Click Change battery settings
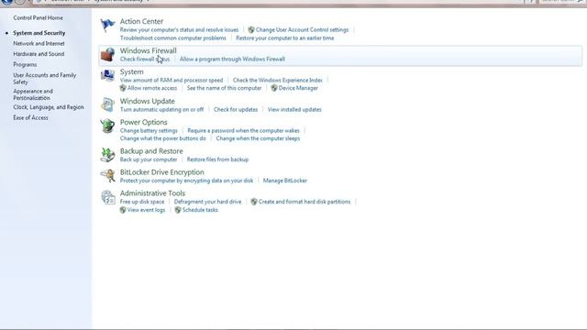Viewport: 587px width, 330px height. 149,130
